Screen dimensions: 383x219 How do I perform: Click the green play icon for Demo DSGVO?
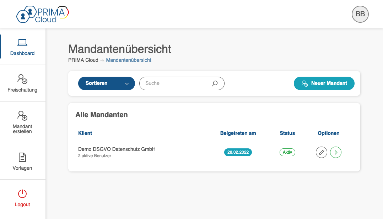(336, 153)
